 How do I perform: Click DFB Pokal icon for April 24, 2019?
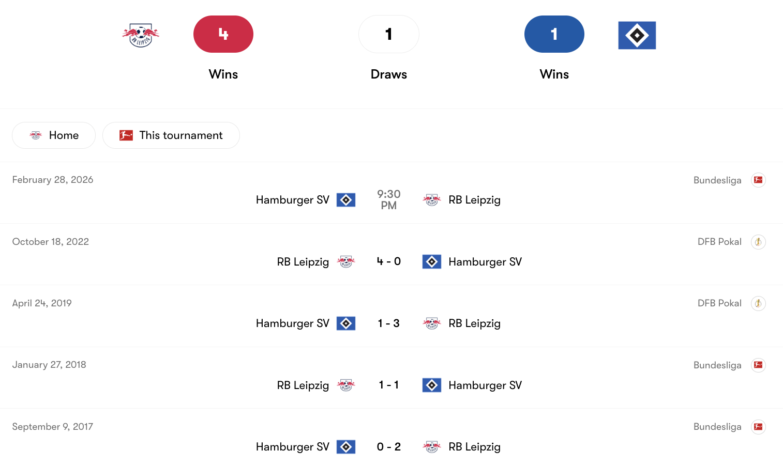click(758, 303)
